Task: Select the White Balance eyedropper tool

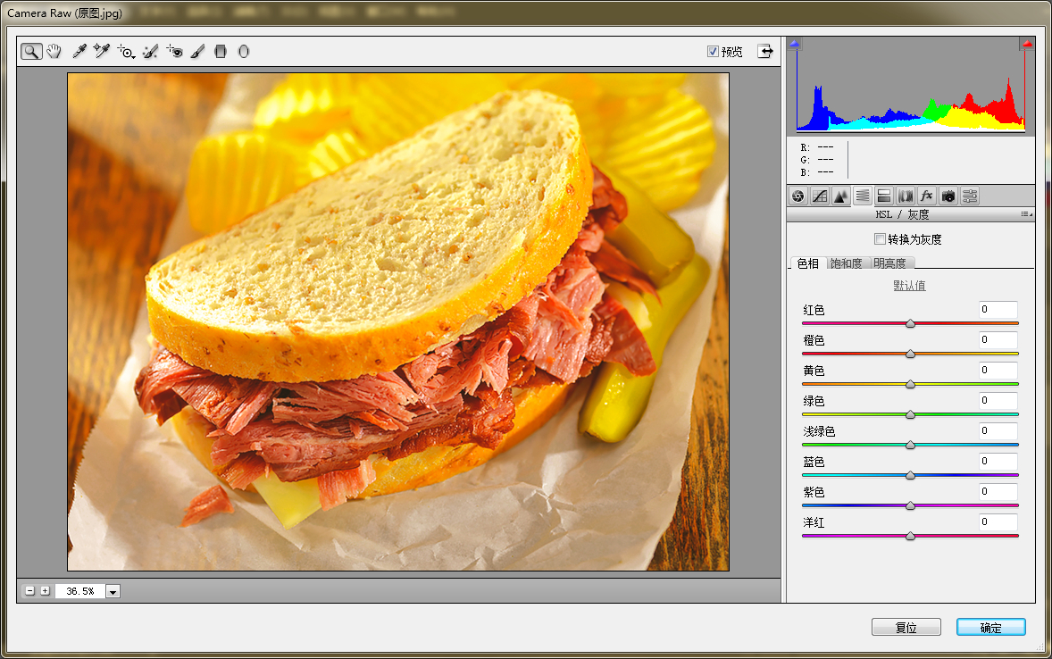Action: (x=79, y=51)
